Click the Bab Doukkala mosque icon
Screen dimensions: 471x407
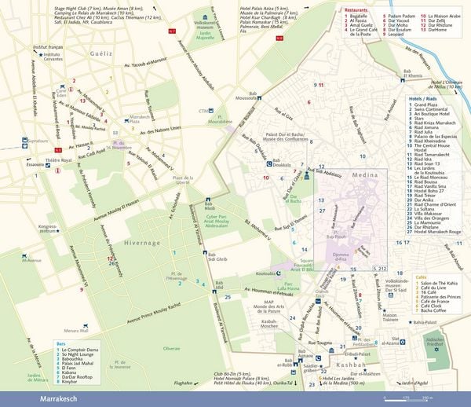pos(269,164)
